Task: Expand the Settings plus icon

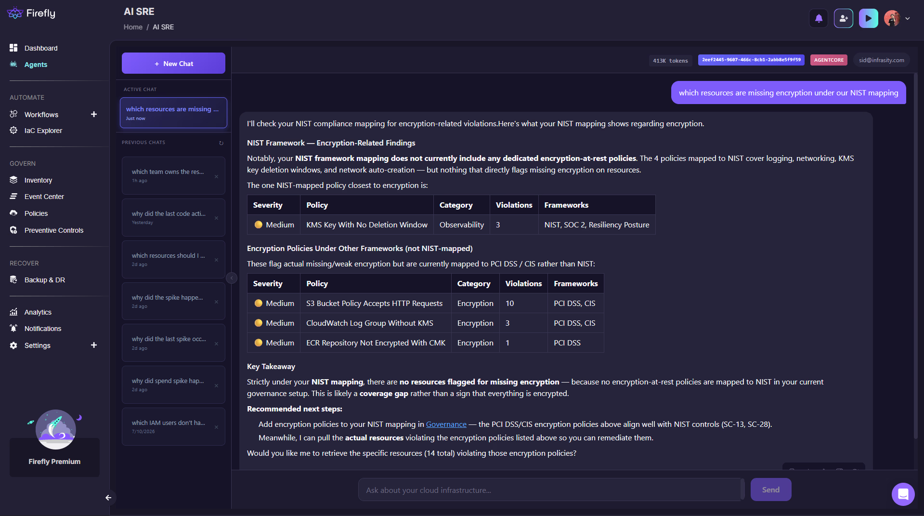Action: 94,345
